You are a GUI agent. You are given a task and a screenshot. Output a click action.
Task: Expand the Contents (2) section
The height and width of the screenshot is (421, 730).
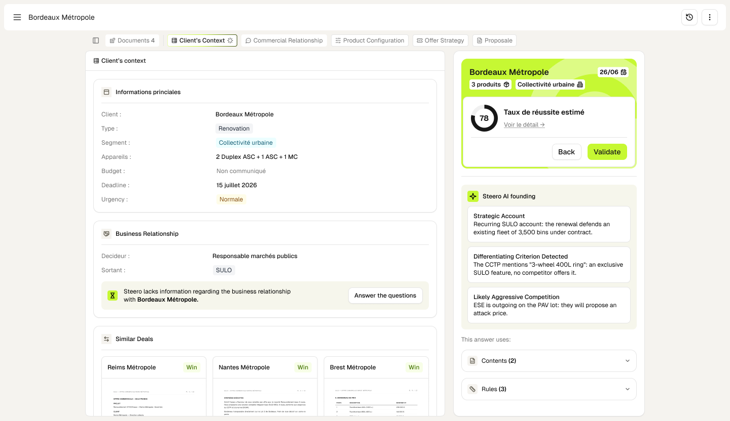pos(549,361)
